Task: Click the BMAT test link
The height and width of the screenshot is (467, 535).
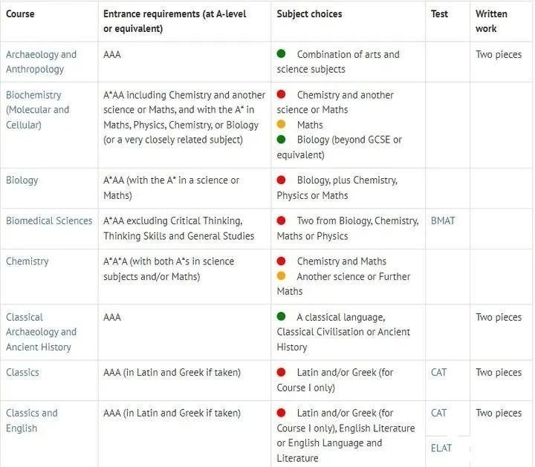Action: [x=443, y=221]
